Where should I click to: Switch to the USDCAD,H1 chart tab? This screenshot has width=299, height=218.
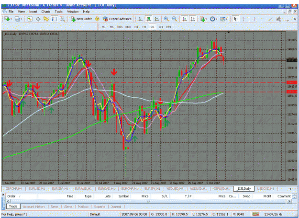point(266,189)
